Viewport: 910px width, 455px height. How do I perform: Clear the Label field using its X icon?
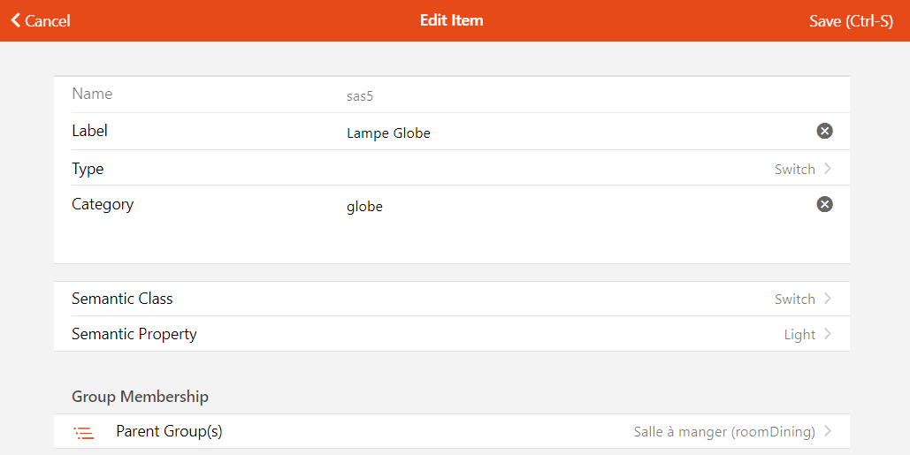tap(824, 132)
